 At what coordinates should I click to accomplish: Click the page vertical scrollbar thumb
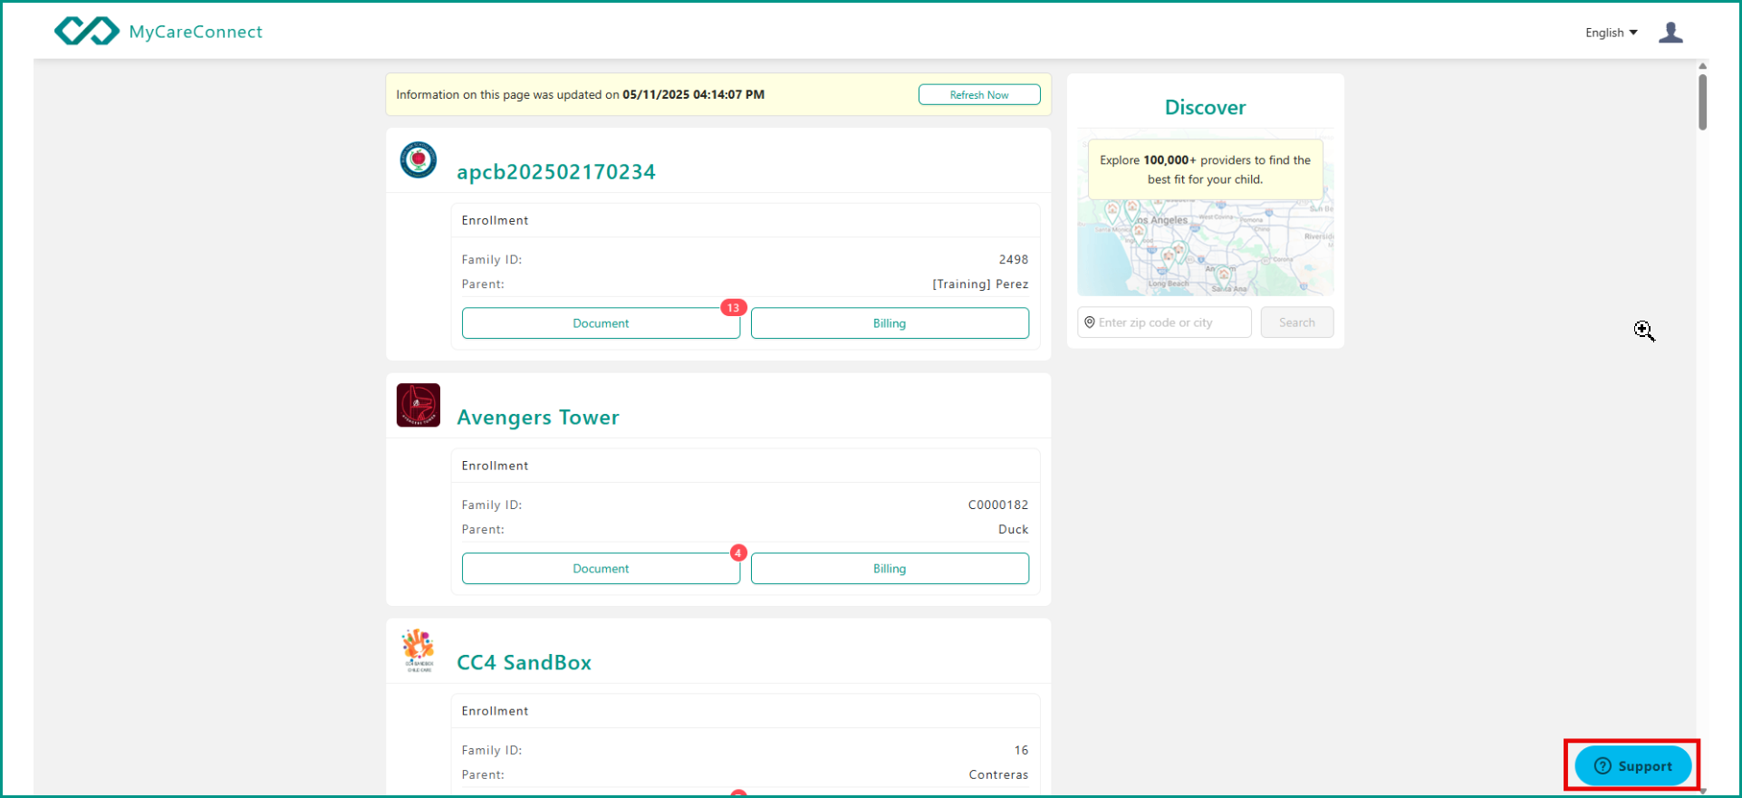click(x=1702, y=101)
